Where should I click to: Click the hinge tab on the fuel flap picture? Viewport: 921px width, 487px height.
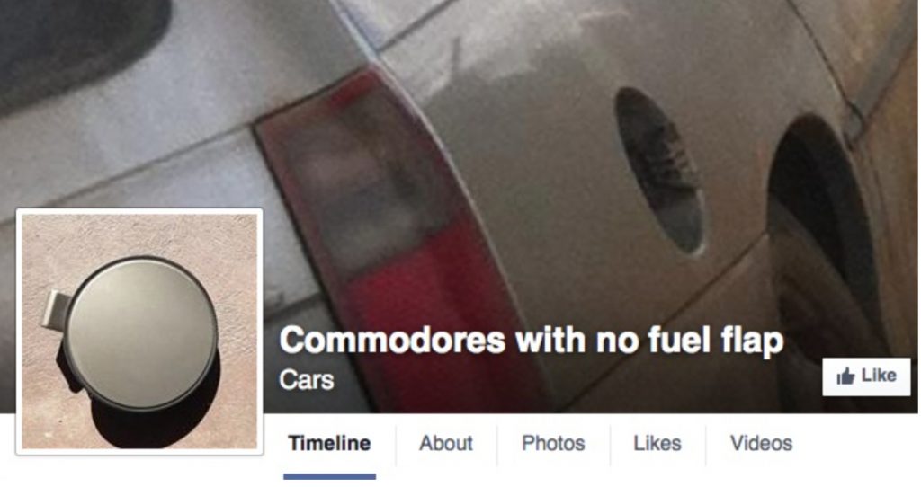click(54, 309)
